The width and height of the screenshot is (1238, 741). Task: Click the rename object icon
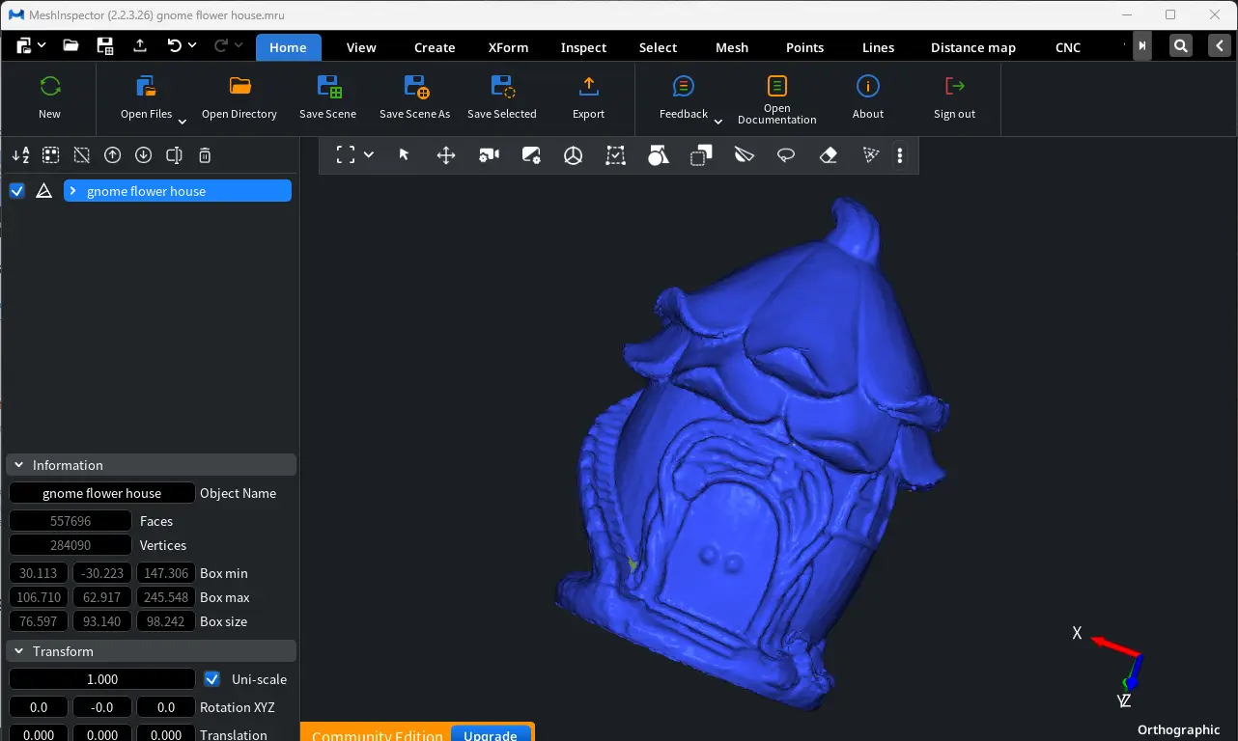click(x=175, y=155)
